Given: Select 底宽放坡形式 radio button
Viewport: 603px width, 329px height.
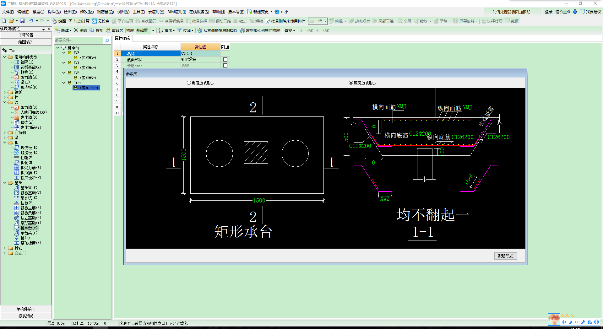Looking at the screenshot, I should tap(351, 83).
